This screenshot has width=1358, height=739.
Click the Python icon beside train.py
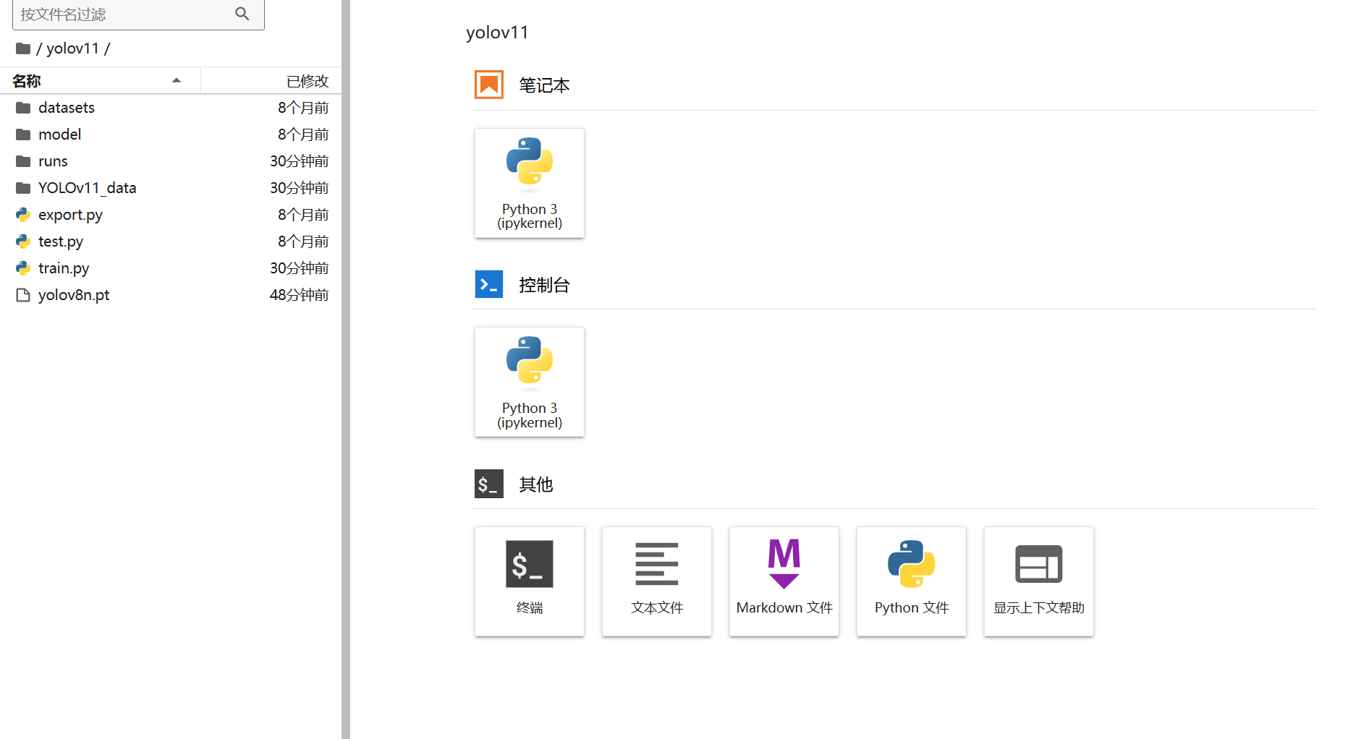click(x=23, y=268)
